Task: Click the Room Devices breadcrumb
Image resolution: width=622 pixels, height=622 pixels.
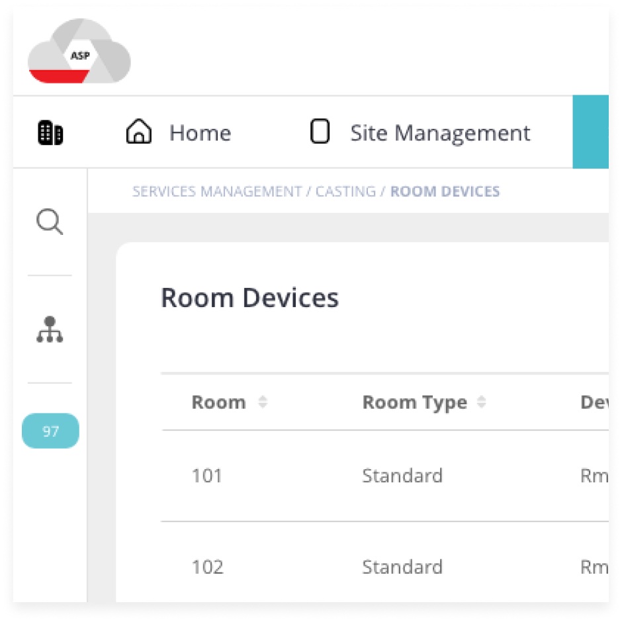Action: 445,191
